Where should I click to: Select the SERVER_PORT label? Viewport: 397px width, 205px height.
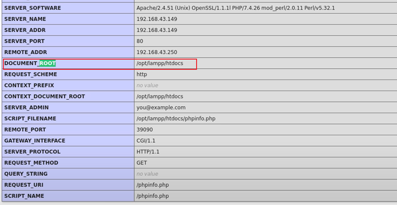(24, 41)
